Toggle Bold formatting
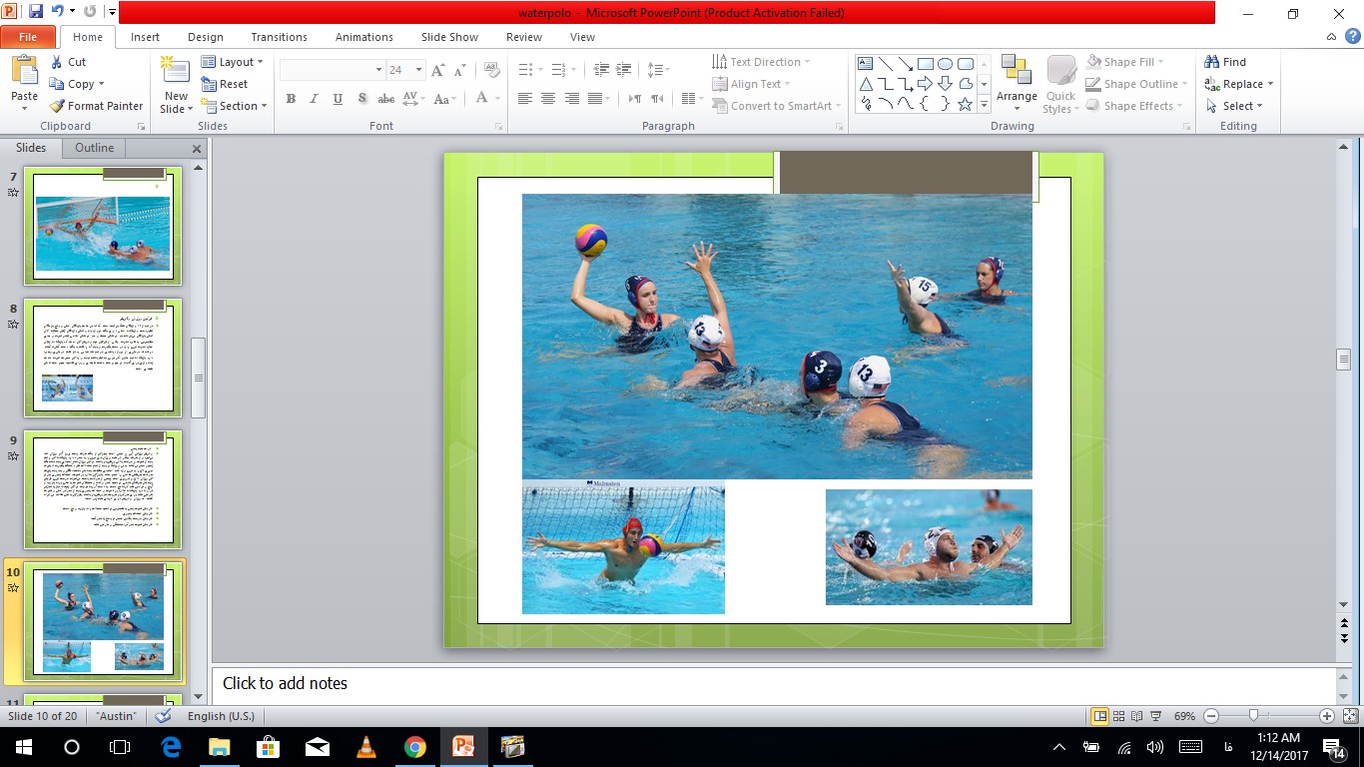Image resolution: width=1364 pixels, height=767 pixels. [291, 99]
